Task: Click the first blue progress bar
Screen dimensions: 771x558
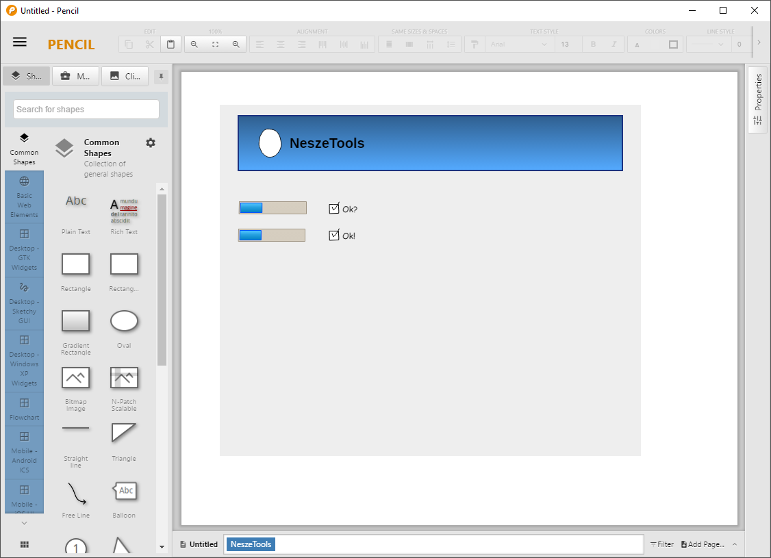Action: pyautogui.click(x=272, y=208)
